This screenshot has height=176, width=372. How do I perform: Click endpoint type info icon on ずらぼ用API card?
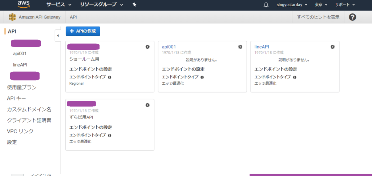click(x=109, y=135)
